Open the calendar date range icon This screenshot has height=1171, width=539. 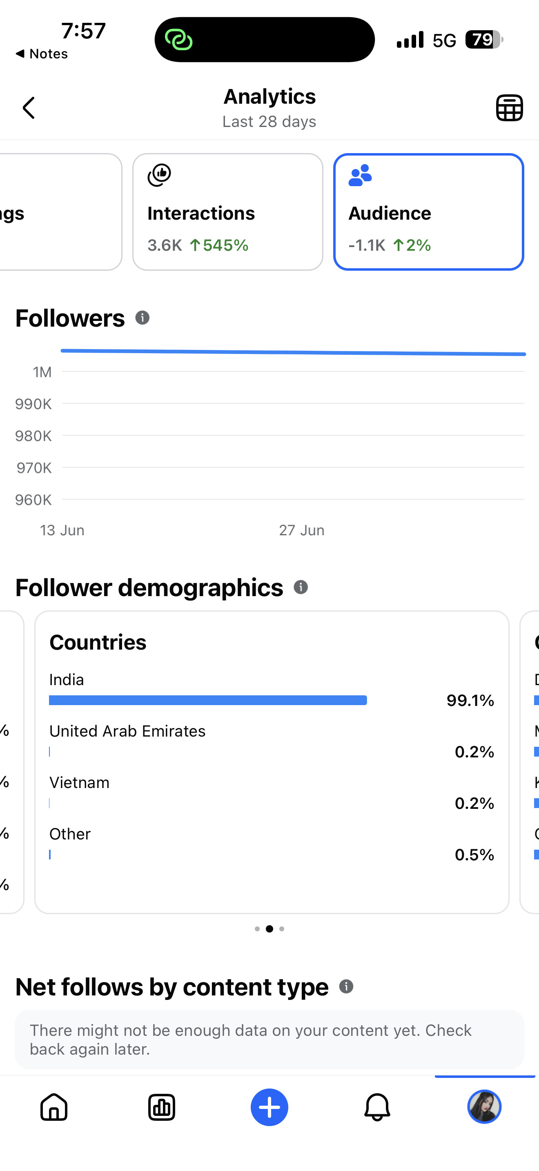[x=509, y=108]
